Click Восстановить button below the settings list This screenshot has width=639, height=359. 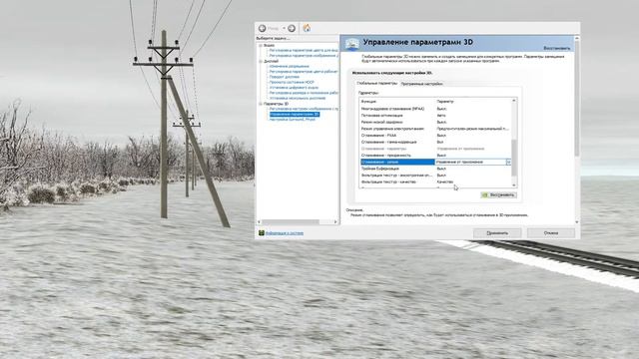click(499, 195)
